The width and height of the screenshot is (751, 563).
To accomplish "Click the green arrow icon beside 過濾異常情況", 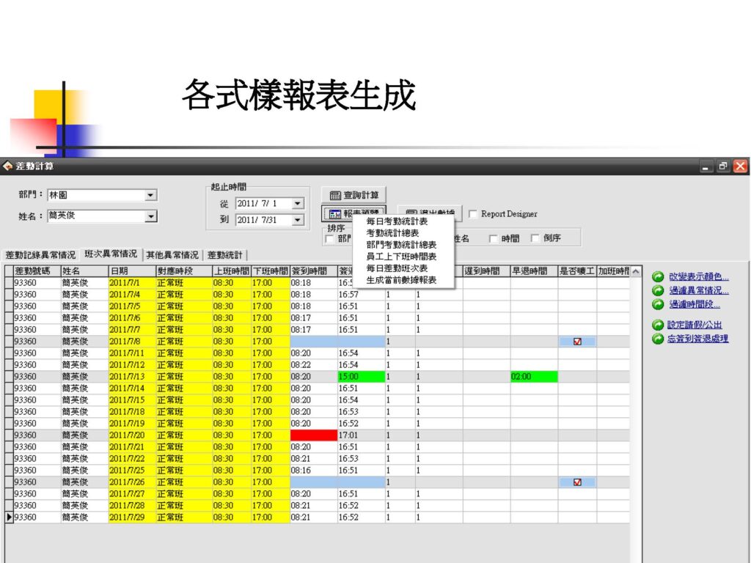I will 658,290.
